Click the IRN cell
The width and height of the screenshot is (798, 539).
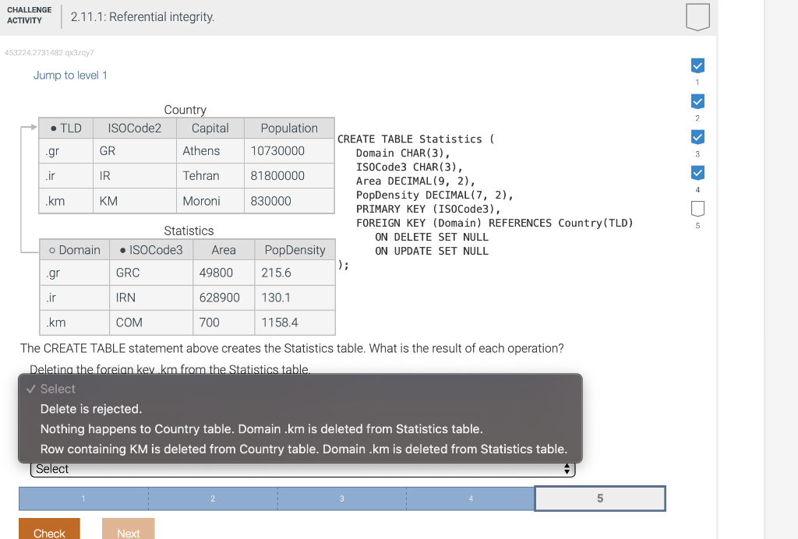coord(151,298)
